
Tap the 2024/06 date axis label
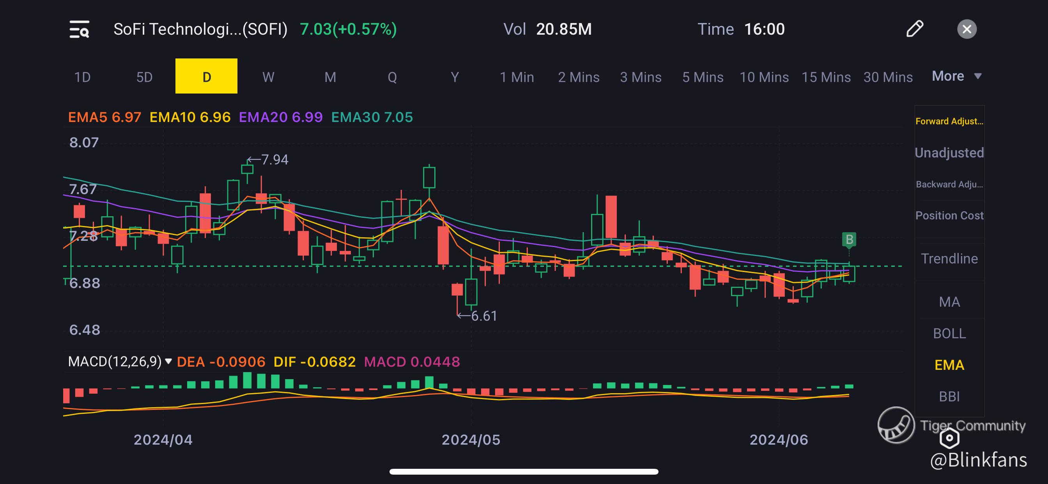[779, 440]
